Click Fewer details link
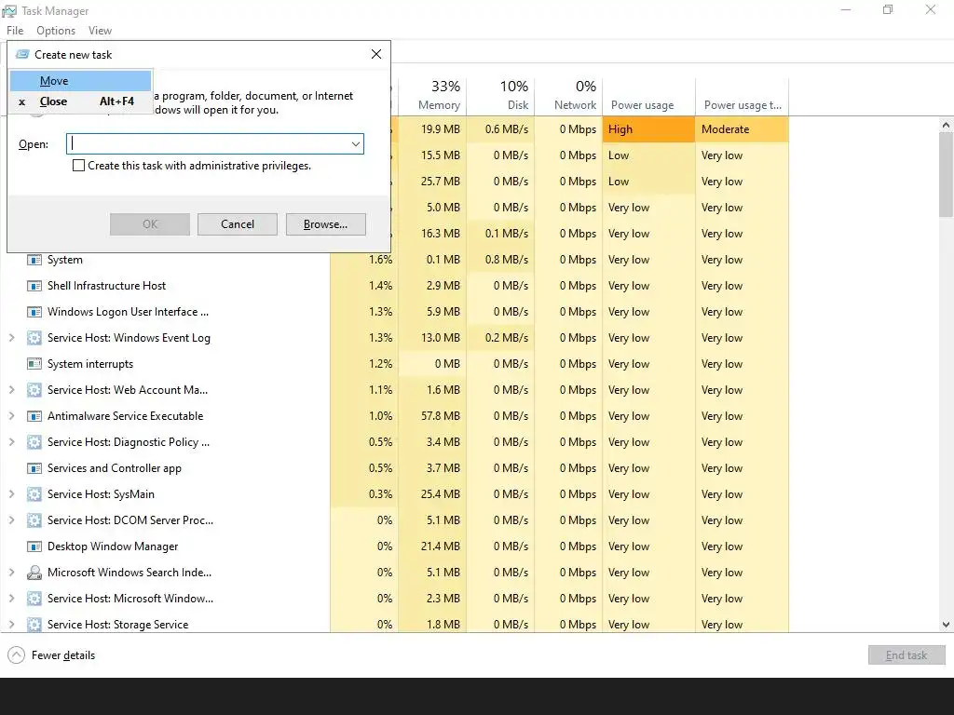The image size is (954, 715). point(63,655)
